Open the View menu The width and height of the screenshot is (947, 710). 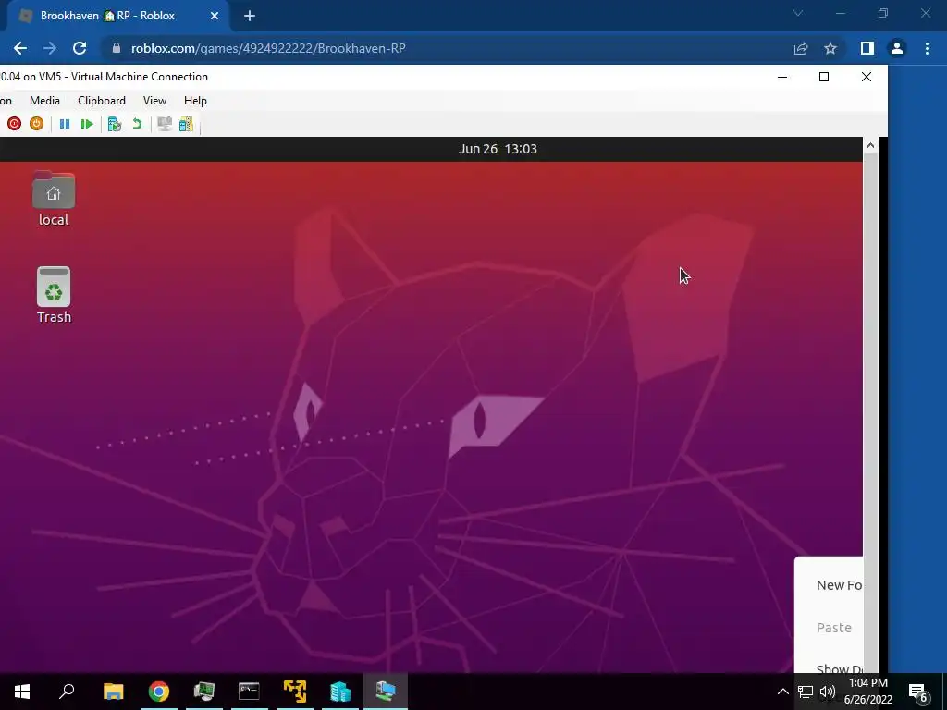coord(154,101)
